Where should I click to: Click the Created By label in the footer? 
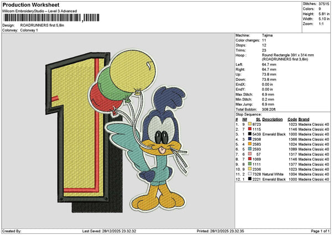(x=12, y=231)
